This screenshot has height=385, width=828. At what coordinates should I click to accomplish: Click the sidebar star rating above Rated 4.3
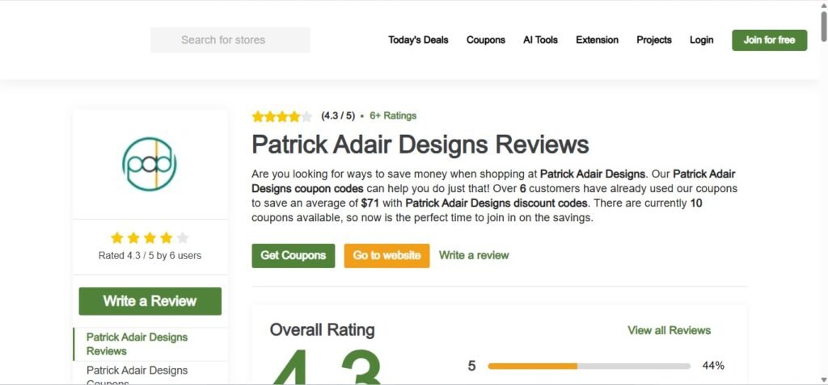coord(150,238)
